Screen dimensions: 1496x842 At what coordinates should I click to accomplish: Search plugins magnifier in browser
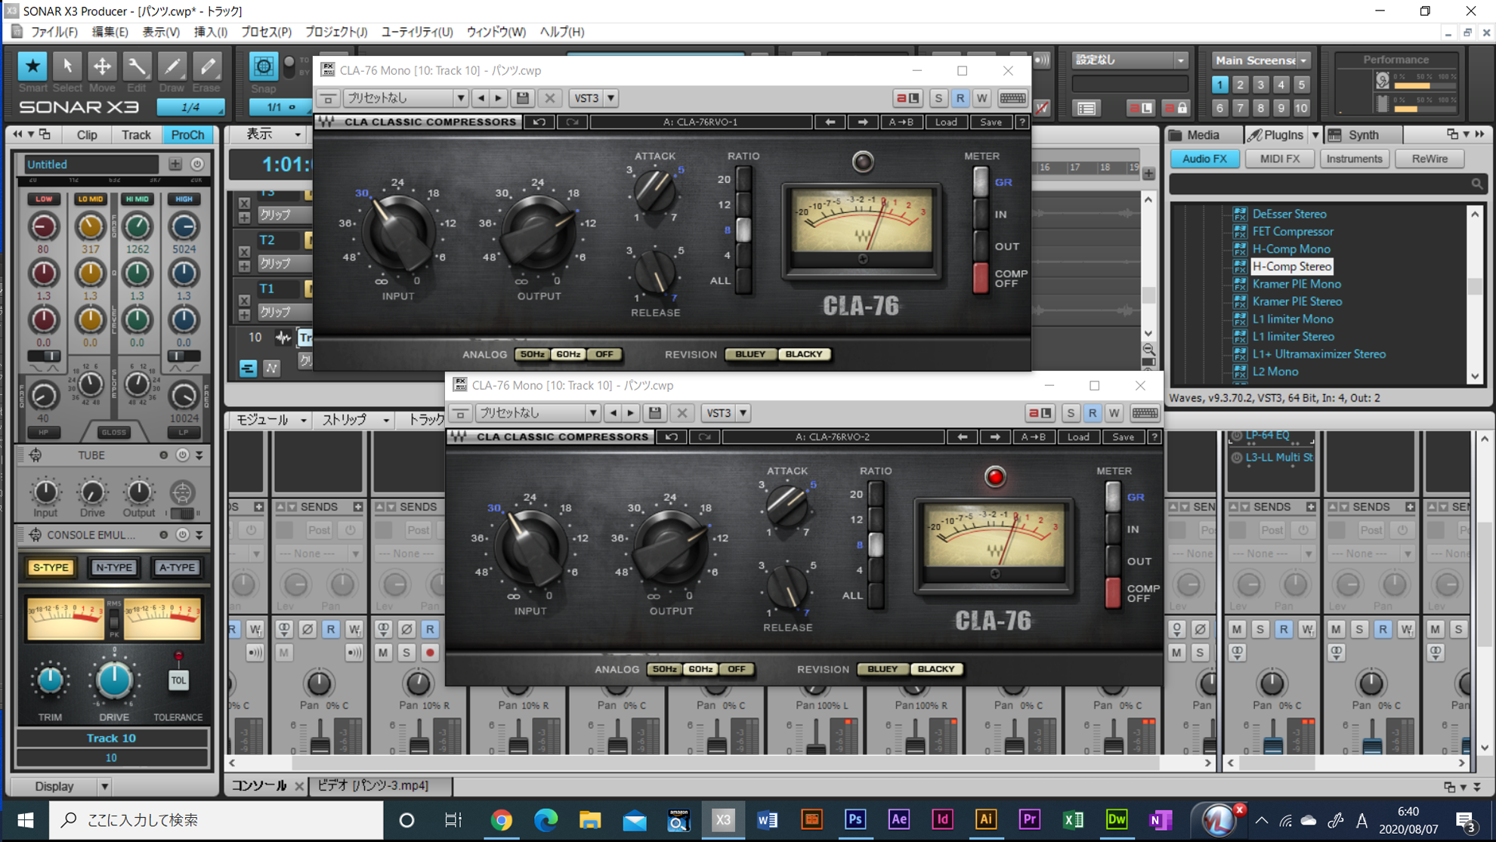point(1477,184)
